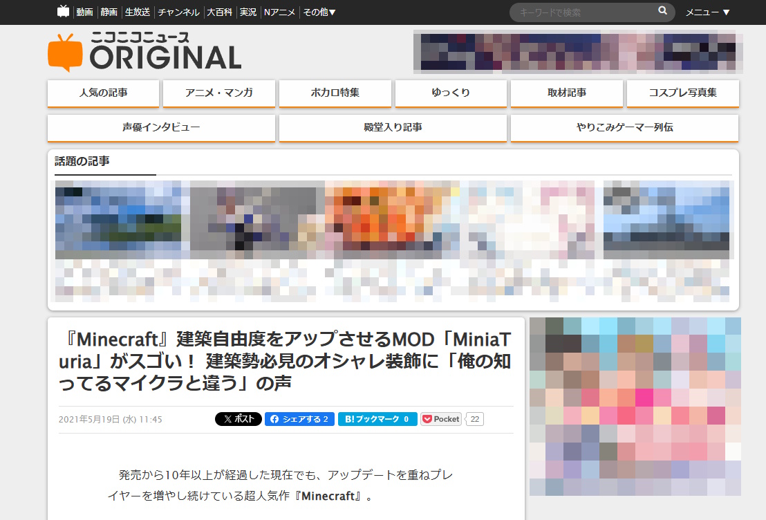The height and width of the screenshot is (520, 766).
Task: Save article with Pocket button
Action: [x=441, y=419]
